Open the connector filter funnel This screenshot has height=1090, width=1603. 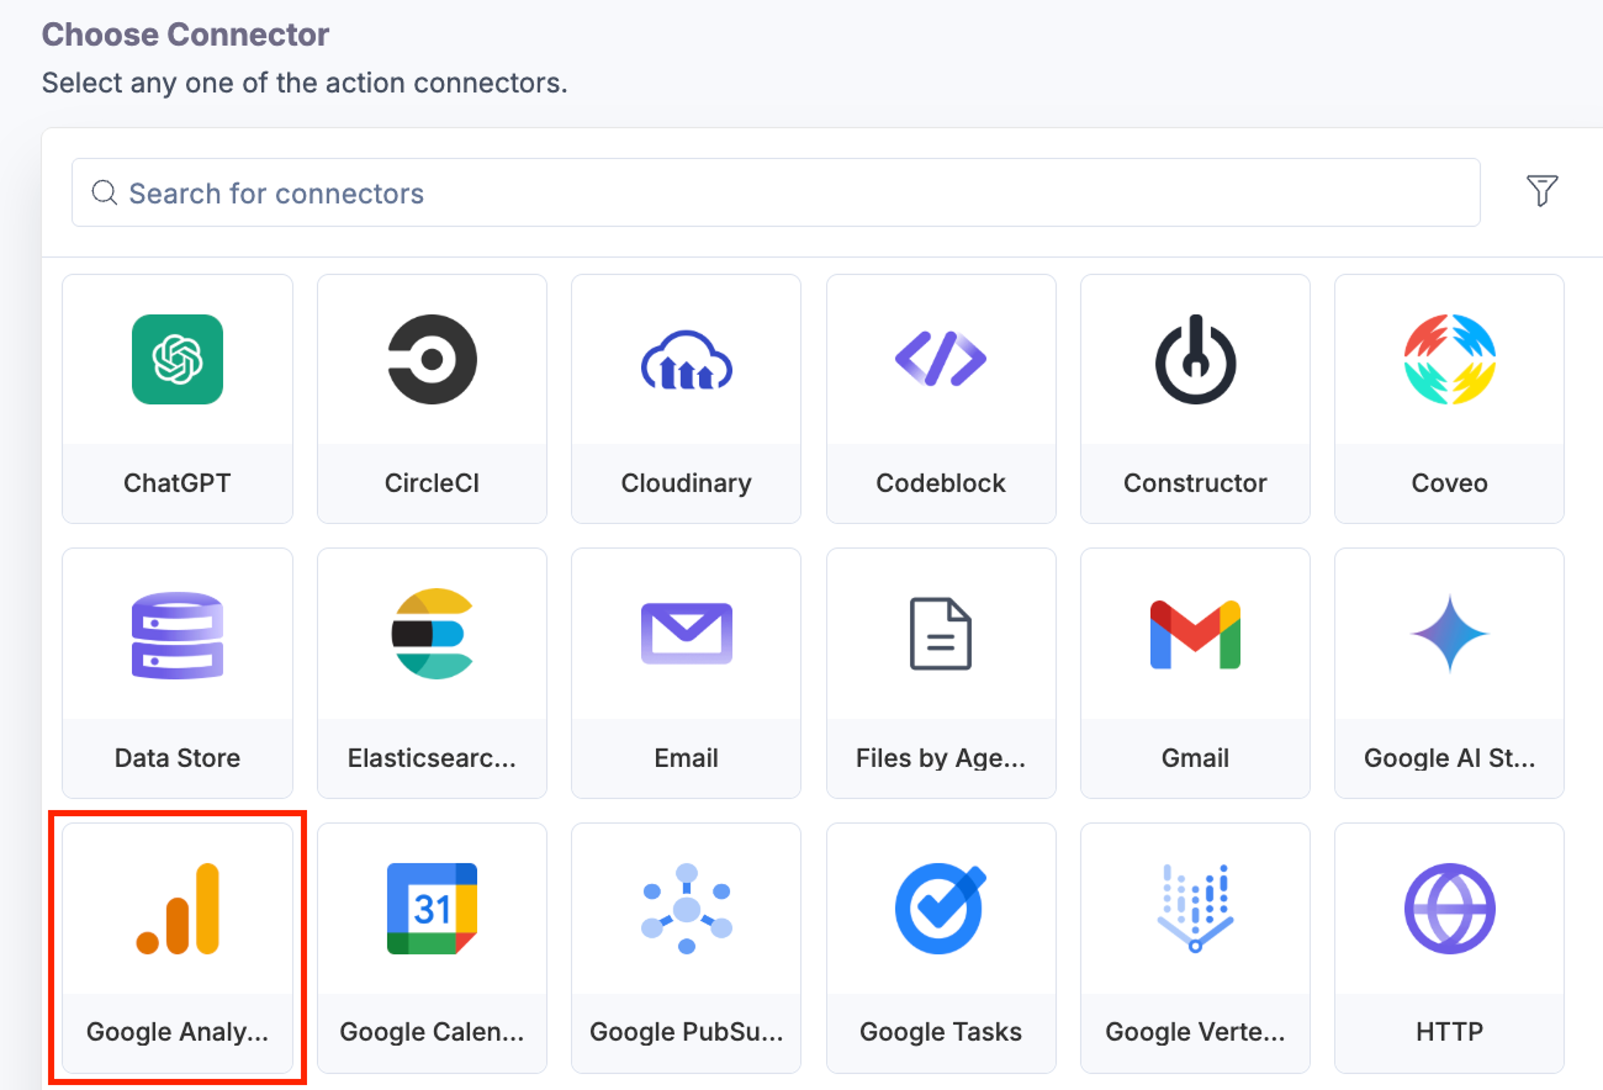[x=1542, y=191]
